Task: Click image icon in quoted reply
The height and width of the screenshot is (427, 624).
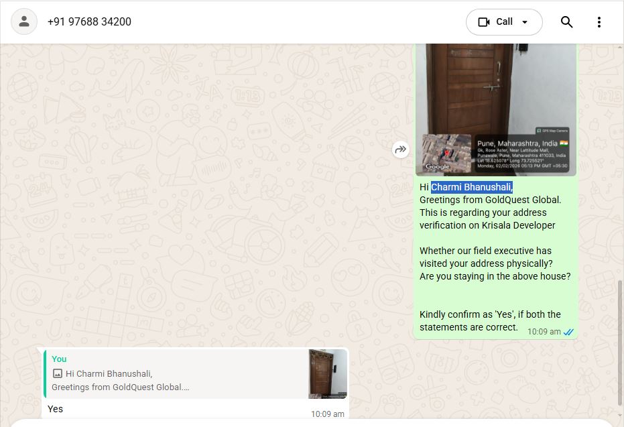Action: 58,373
